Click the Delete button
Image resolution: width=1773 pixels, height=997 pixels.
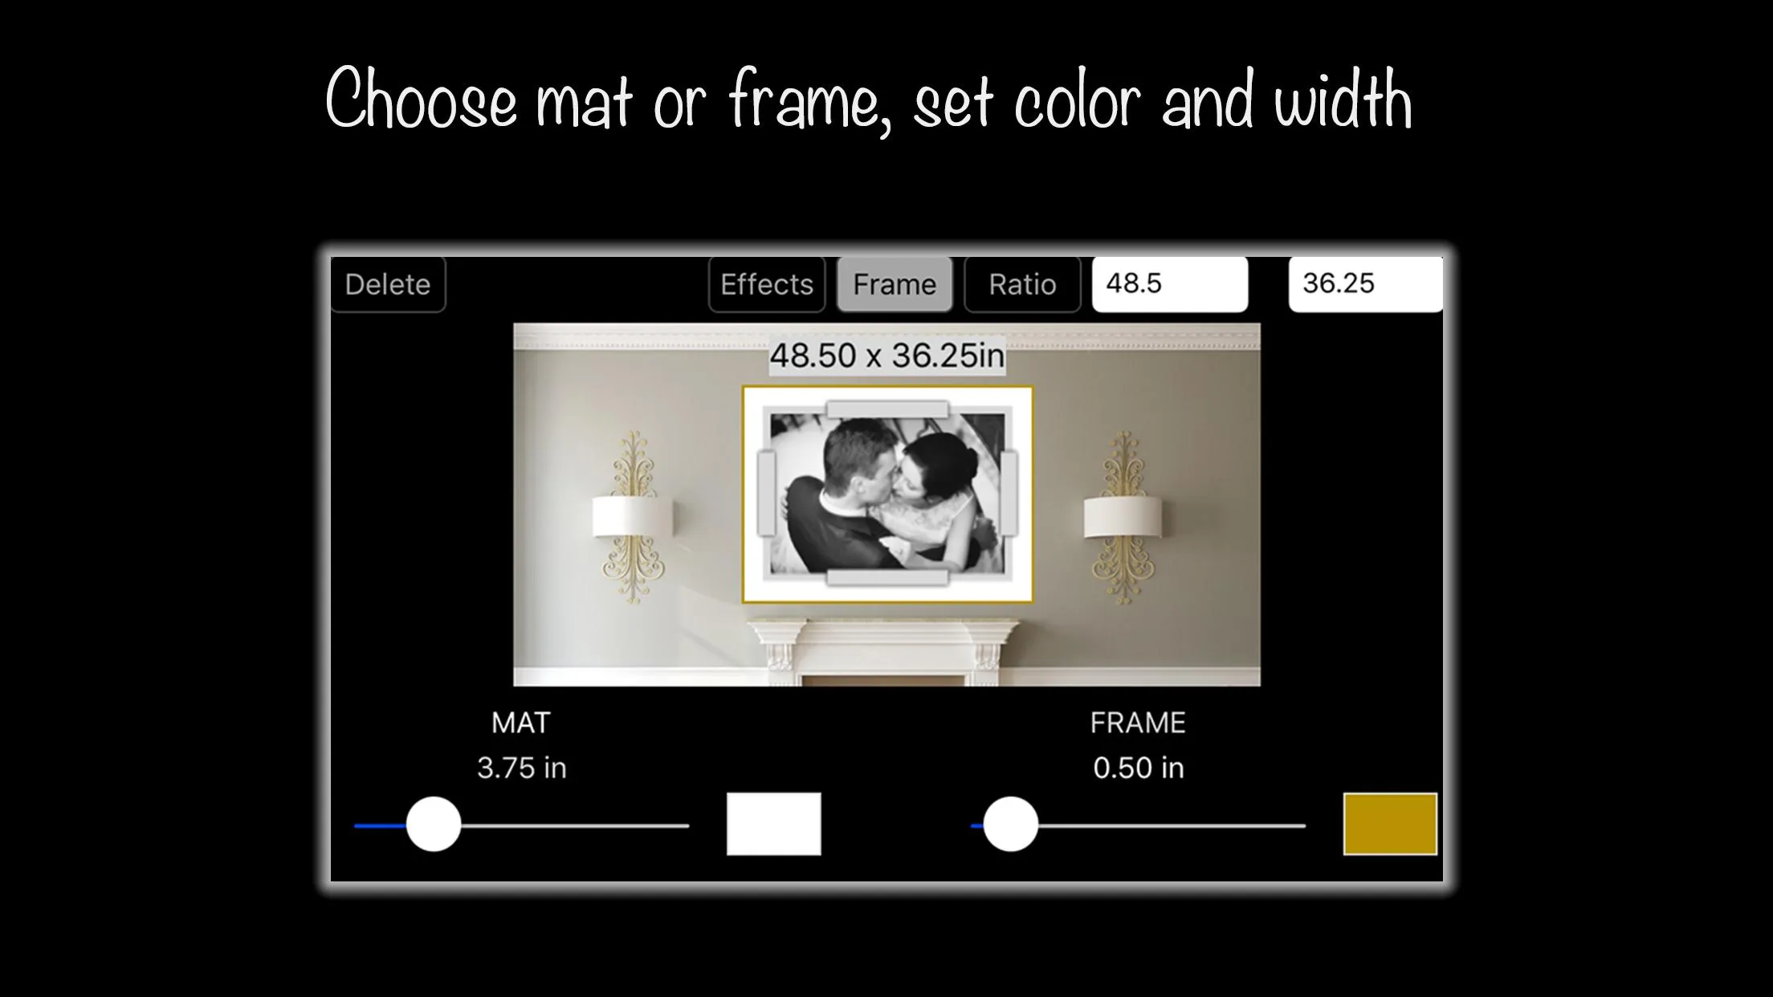pyautogui.click(x=387, y=283)
